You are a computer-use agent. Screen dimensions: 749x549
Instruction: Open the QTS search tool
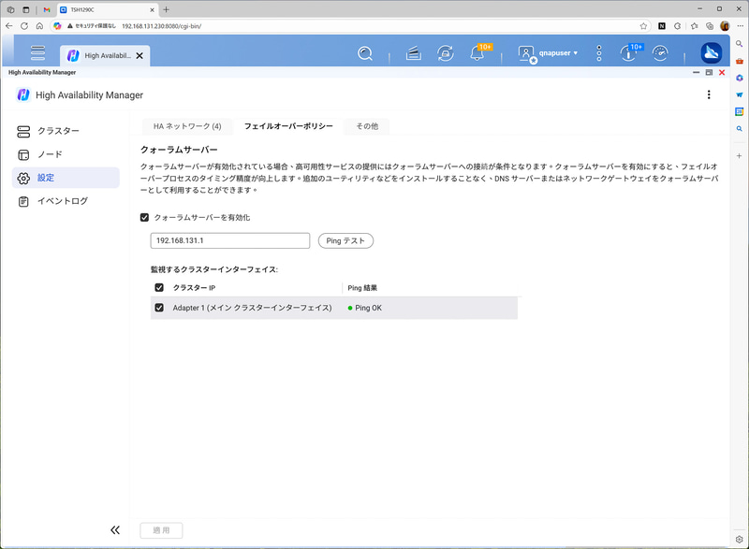[x=365, y=53]
